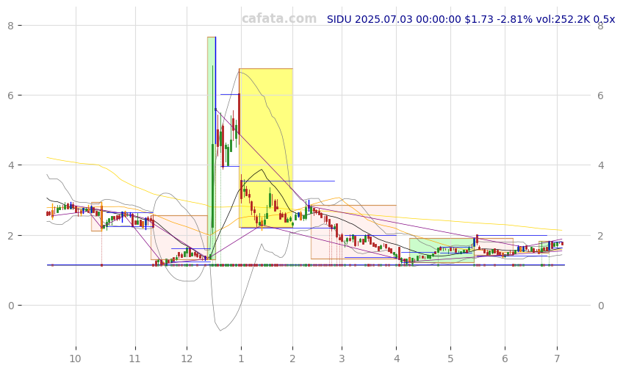Viewport: 623px width, 371px height.
Task: Click the month 5 label on the time axis
Action: (450, 359)
